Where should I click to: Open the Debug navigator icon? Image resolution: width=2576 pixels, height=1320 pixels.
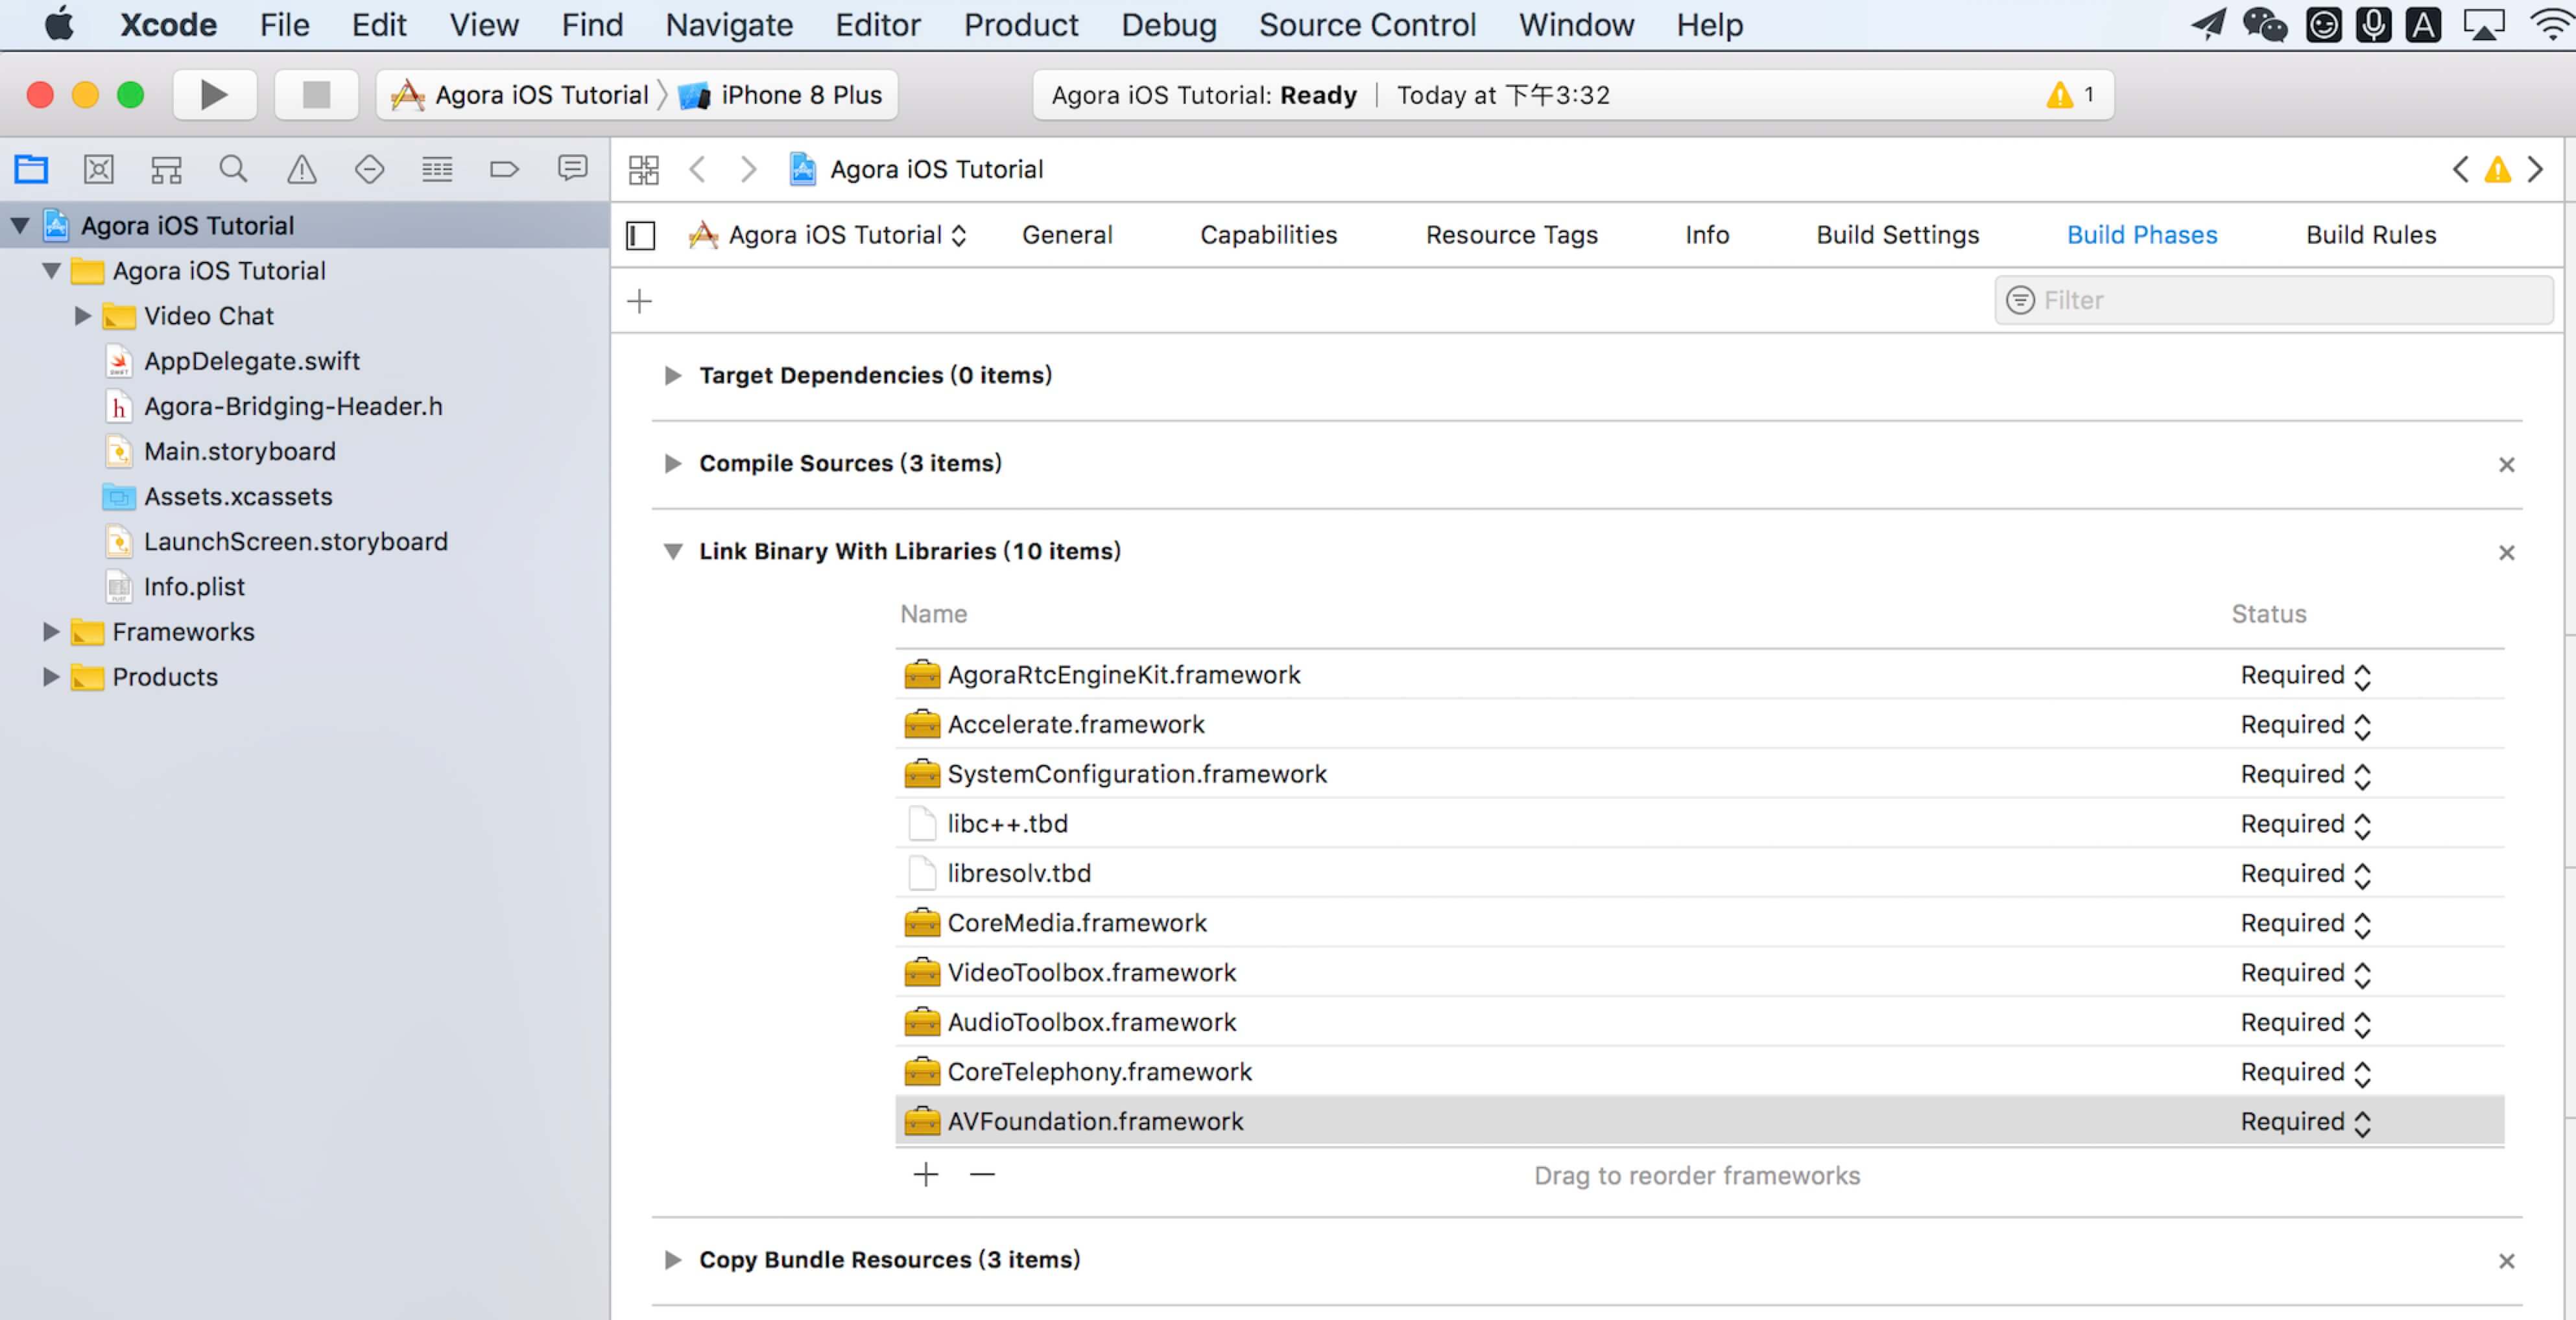pyautogui.click(x=437, y=169)
